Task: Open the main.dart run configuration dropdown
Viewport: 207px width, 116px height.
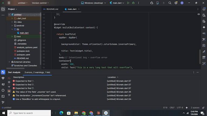Action: [x=117, y=3]
